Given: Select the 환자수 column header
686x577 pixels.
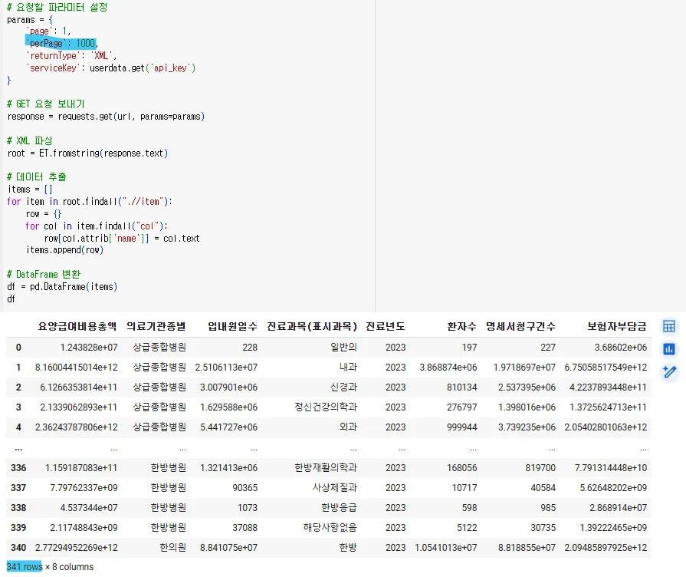Looking at the screenshot, I should pyautogui.click(x=461, y=326).
